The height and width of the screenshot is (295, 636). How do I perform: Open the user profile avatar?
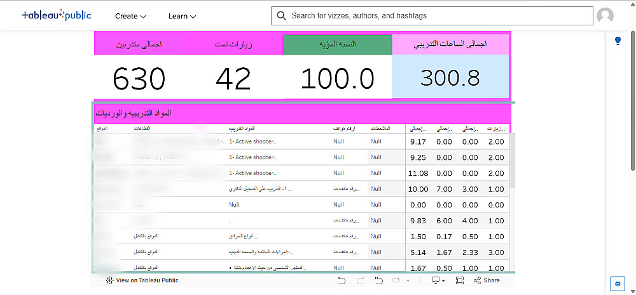[605, 16]
